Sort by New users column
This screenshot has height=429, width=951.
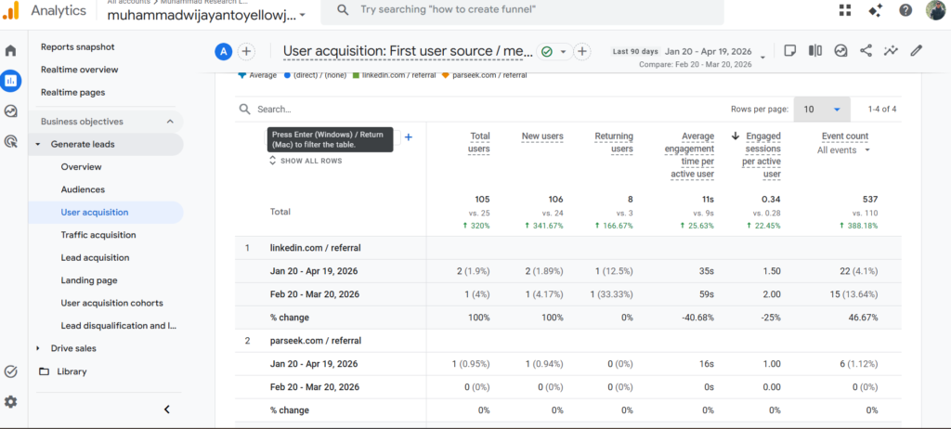pyautogui.click(x=542, y=136)
